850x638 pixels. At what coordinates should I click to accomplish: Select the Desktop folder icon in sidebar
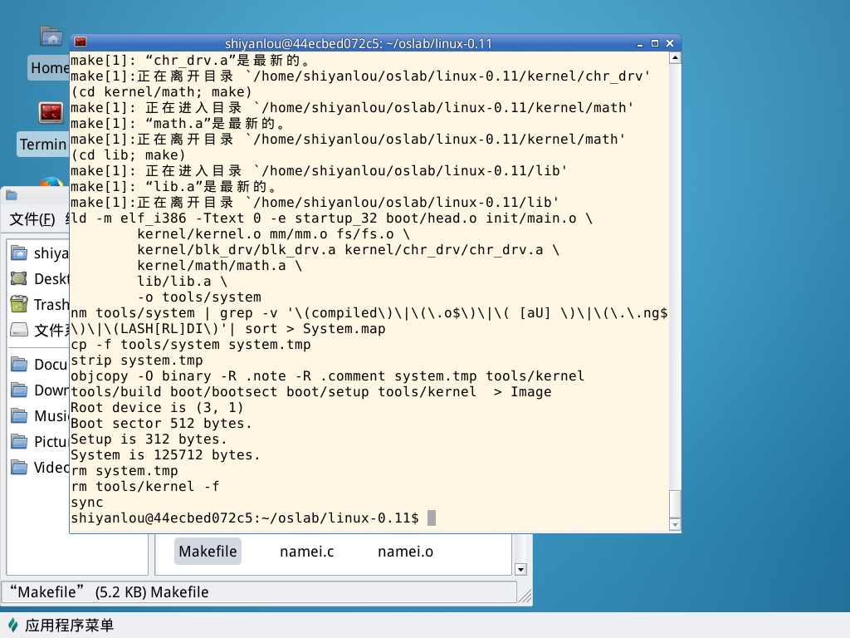point(19,279)
